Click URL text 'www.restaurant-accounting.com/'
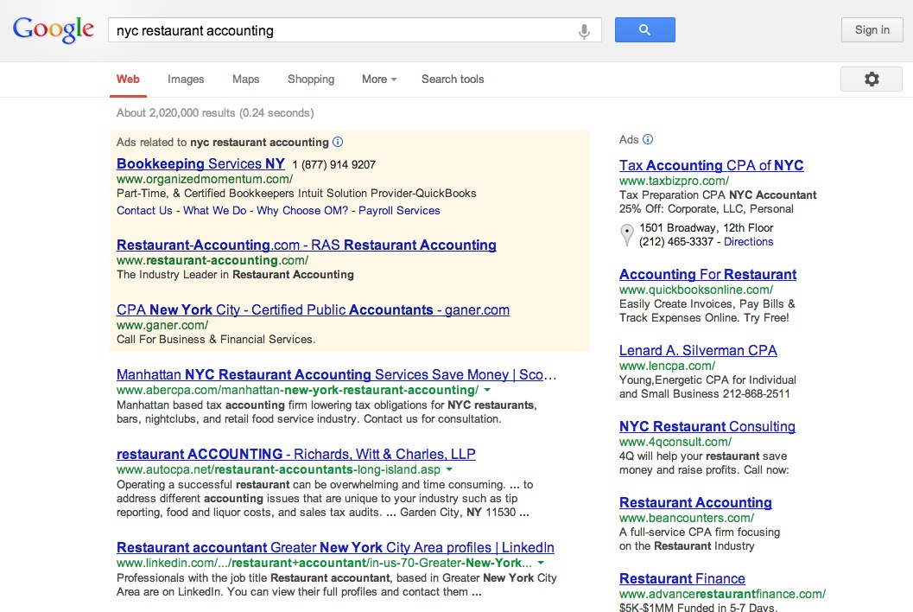The image size is (913, 612). tap(212, 260)
